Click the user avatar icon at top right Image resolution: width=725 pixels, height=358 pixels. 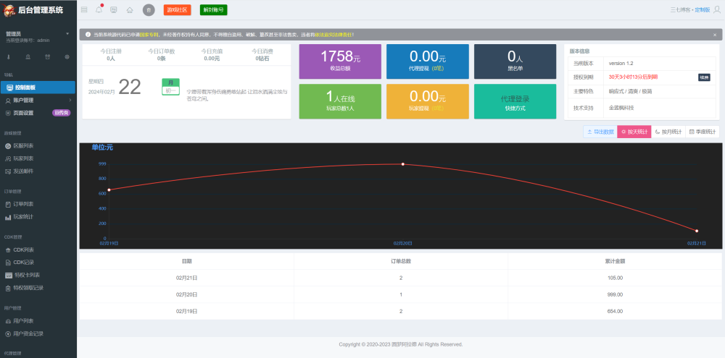pos(718,9)
